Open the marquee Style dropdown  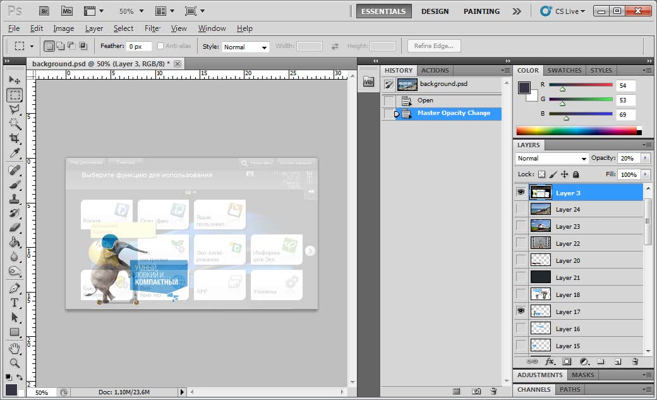coord(246,47)
